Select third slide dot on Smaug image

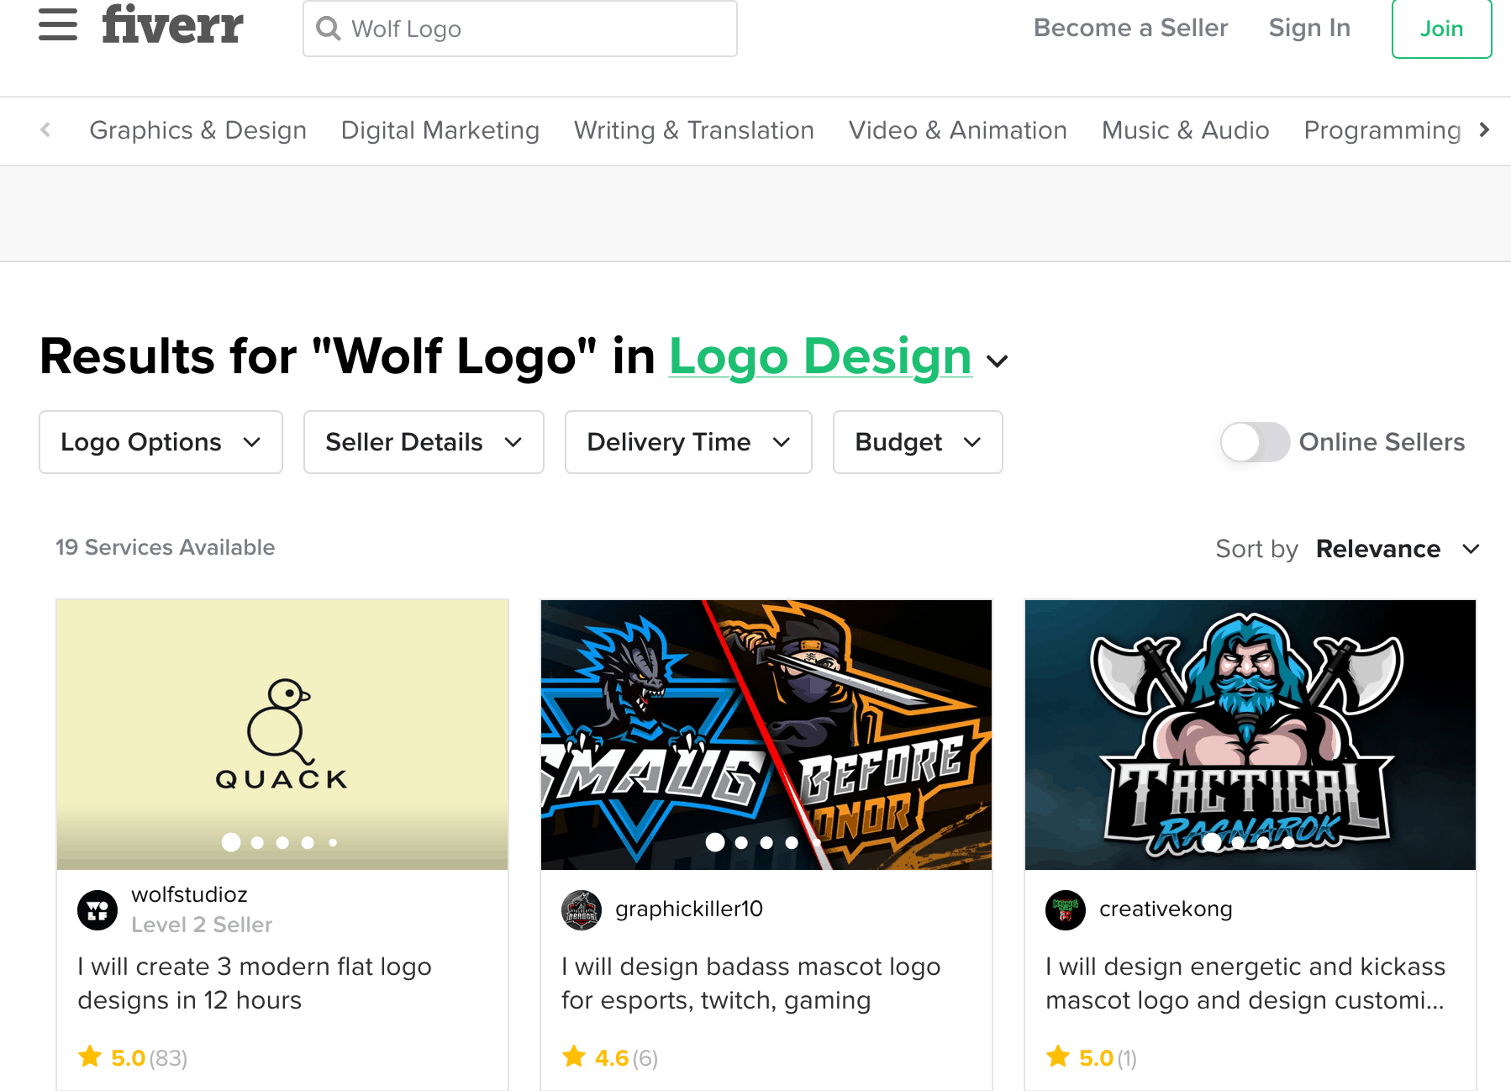[766, 842]
